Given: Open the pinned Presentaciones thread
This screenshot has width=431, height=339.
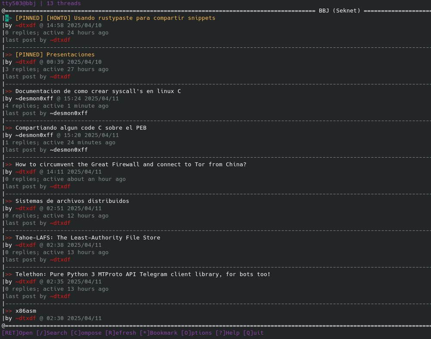Looking at the screenshot, I should pos(55,54).
